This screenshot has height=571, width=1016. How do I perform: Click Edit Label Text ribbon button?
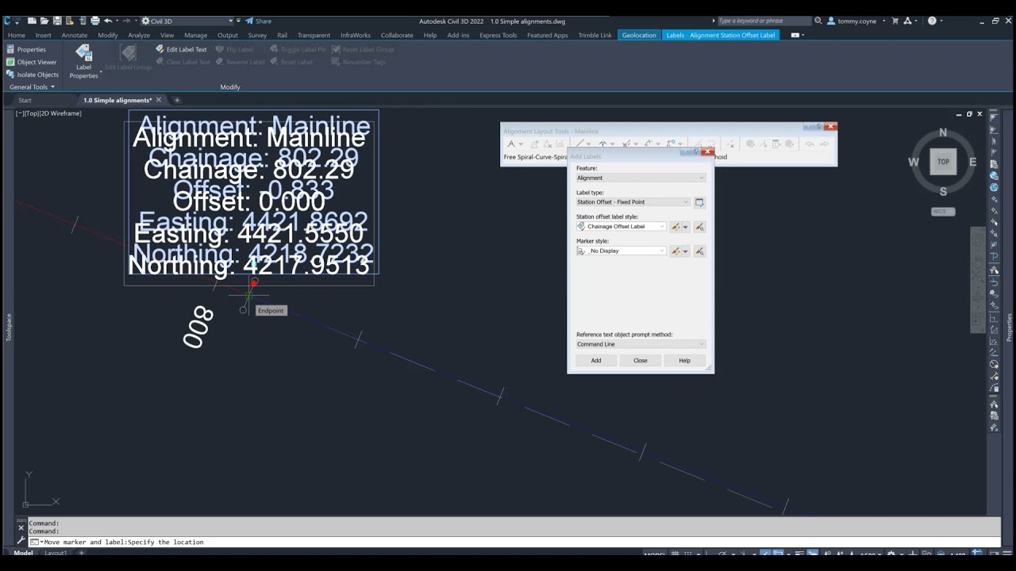pos(181,49)
